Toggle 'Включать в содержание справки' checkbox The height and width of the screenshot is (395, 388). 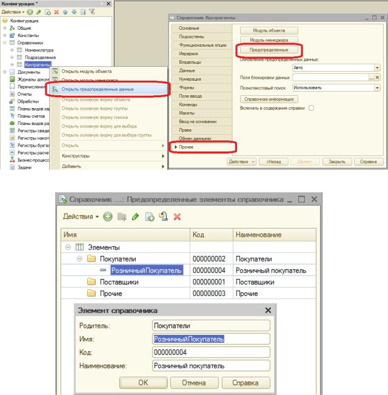click(311, 108)
